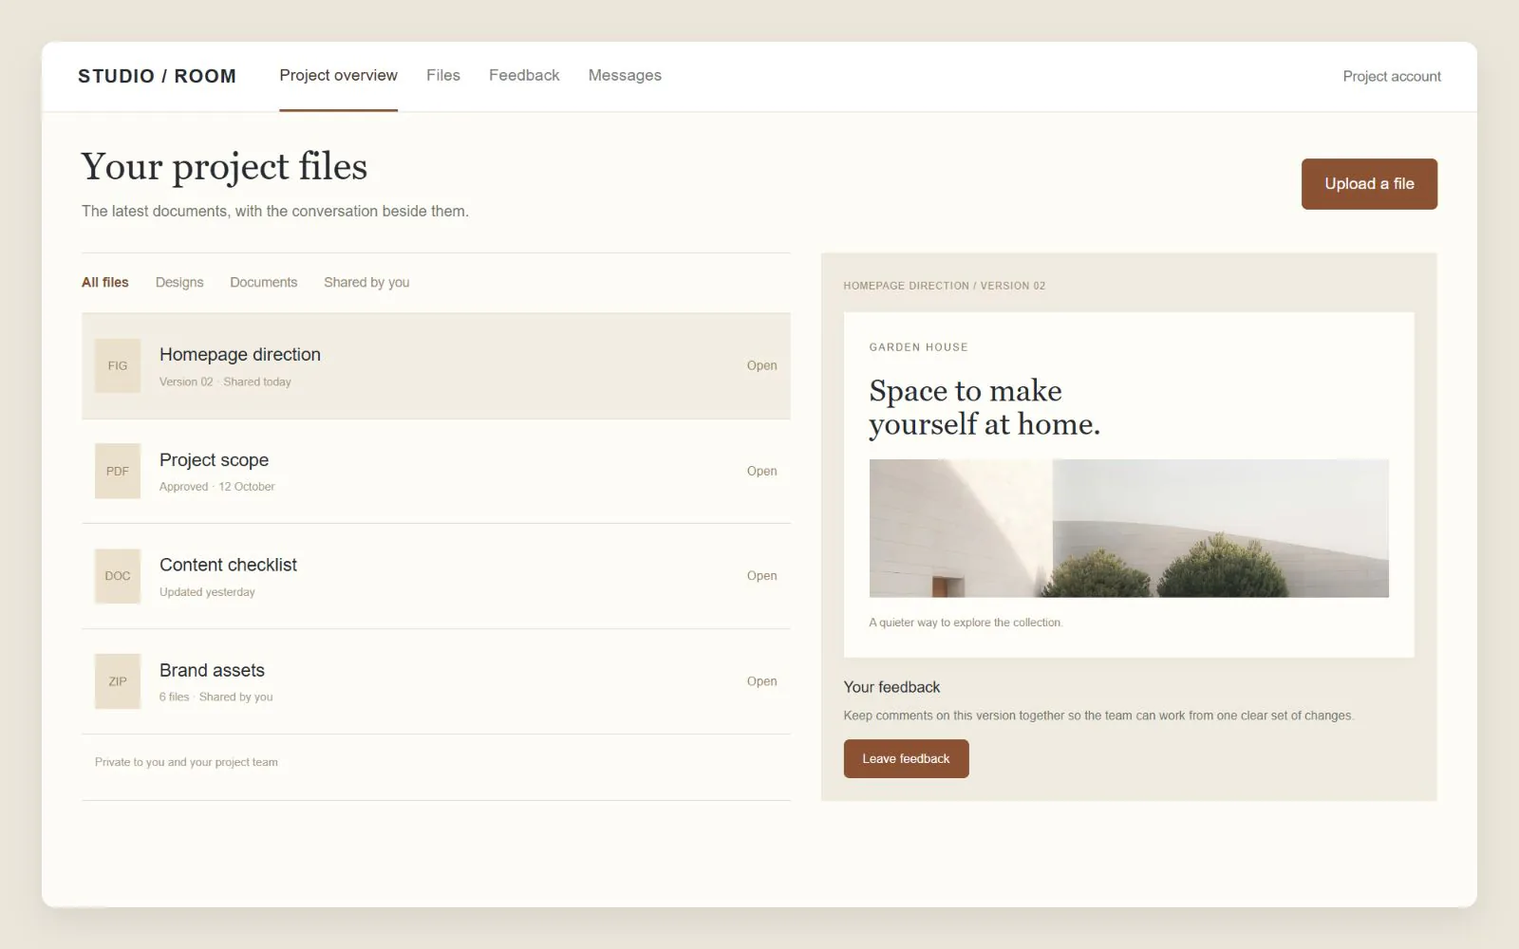
Task: Click the '6 files · Shared by you' subtitle
Action: tap(216, 697)
